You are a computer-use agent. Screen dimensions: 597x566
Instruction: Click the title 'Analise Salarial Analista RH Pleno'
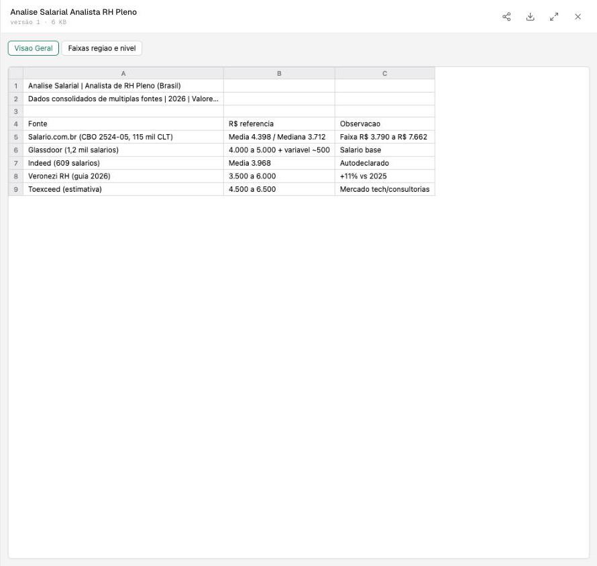tap(74, 12)
